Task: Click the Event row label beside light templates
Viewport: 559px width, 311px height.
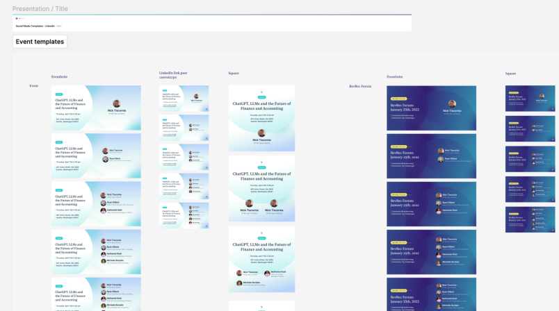Action: 34,86
